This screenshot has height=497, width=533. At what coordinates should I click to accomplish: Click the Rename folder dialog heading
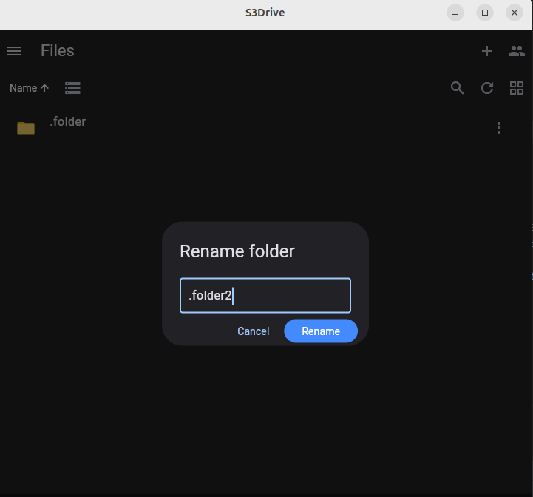tap(237, 251)
